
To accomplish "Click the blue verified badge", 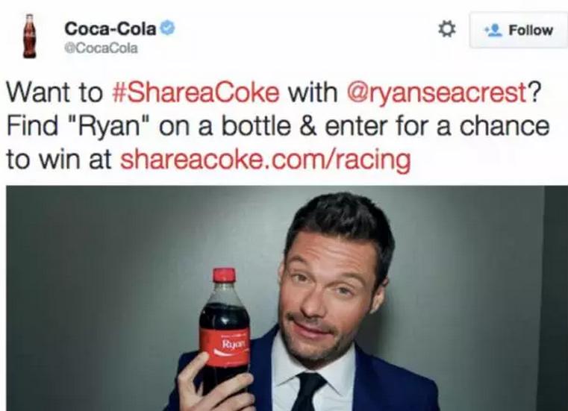I will coord(168,28).
